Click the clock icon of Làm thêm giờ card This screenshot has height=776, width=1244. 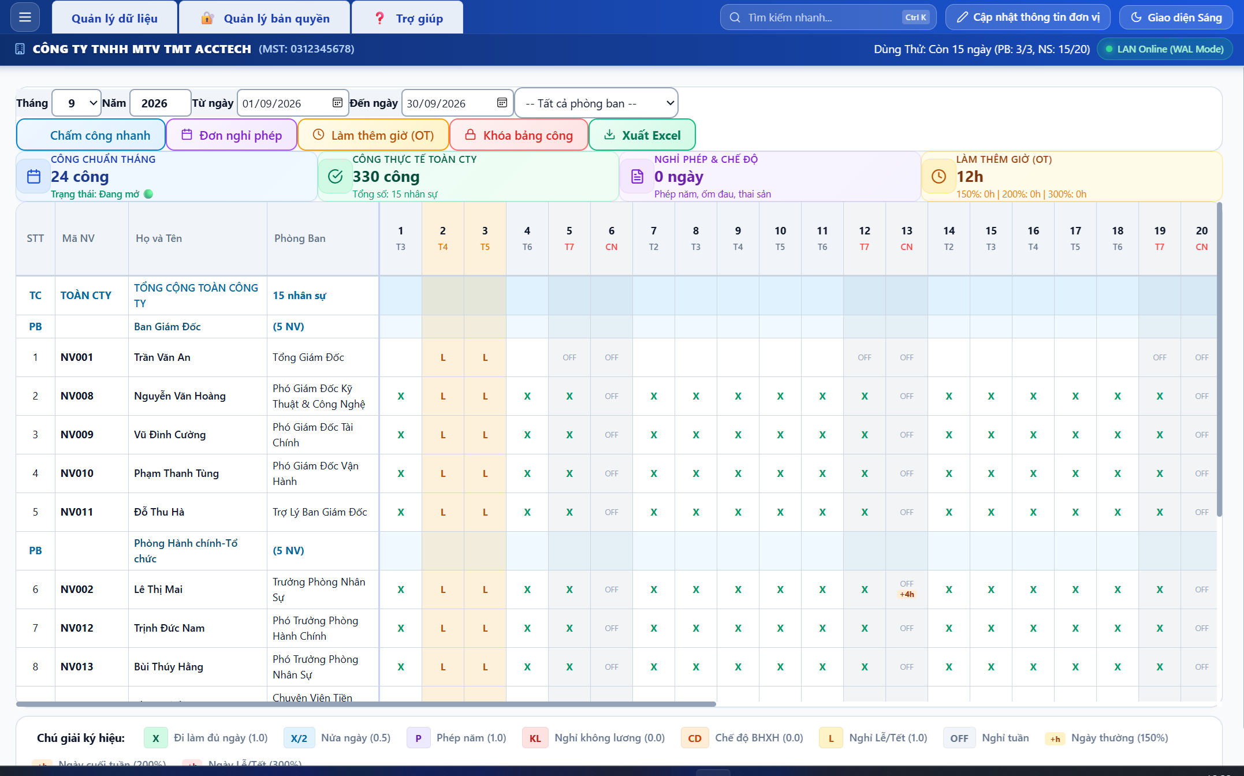[939, 177]
